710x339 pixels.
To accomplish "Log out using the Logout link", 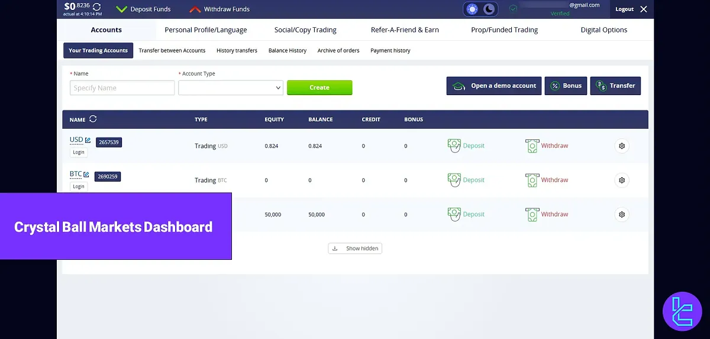I will pos(624,9).
